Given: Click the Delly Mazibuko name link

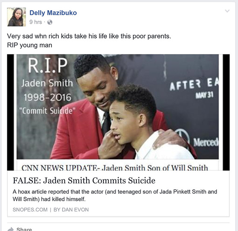Looking at the screenshot, I should (53, 13).
